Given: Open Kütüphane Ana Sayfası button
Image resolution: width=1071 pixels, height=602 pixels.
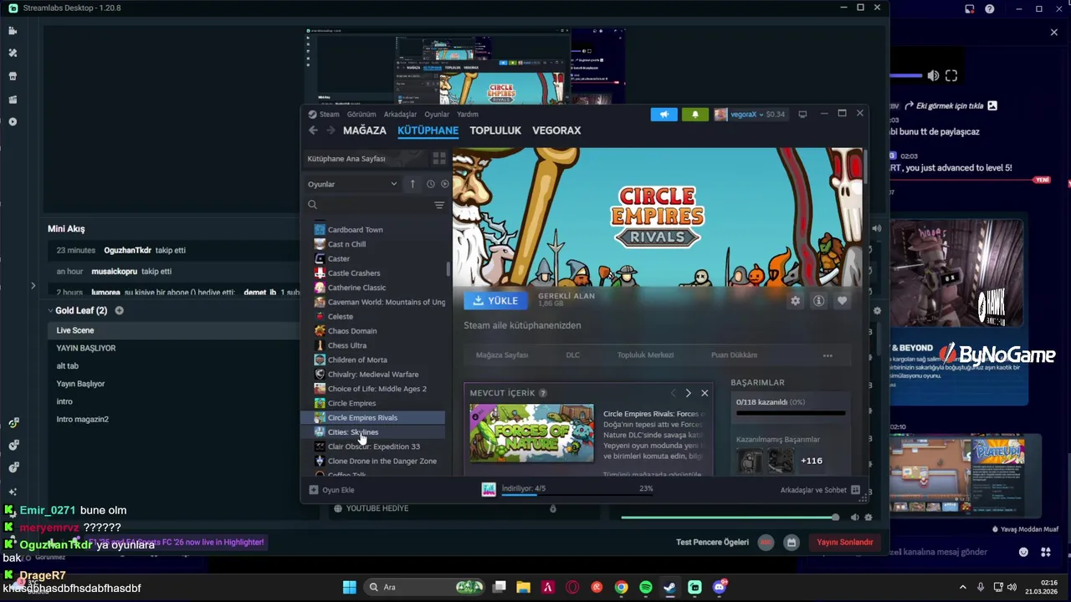Looking at the screenshot, I should pyautogui.click(x=365, y=158).
